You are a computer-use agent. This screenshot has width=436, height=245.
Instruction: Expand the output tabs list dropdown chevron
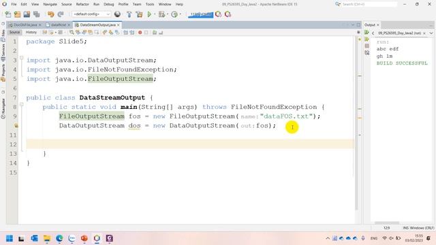[431, 33]
